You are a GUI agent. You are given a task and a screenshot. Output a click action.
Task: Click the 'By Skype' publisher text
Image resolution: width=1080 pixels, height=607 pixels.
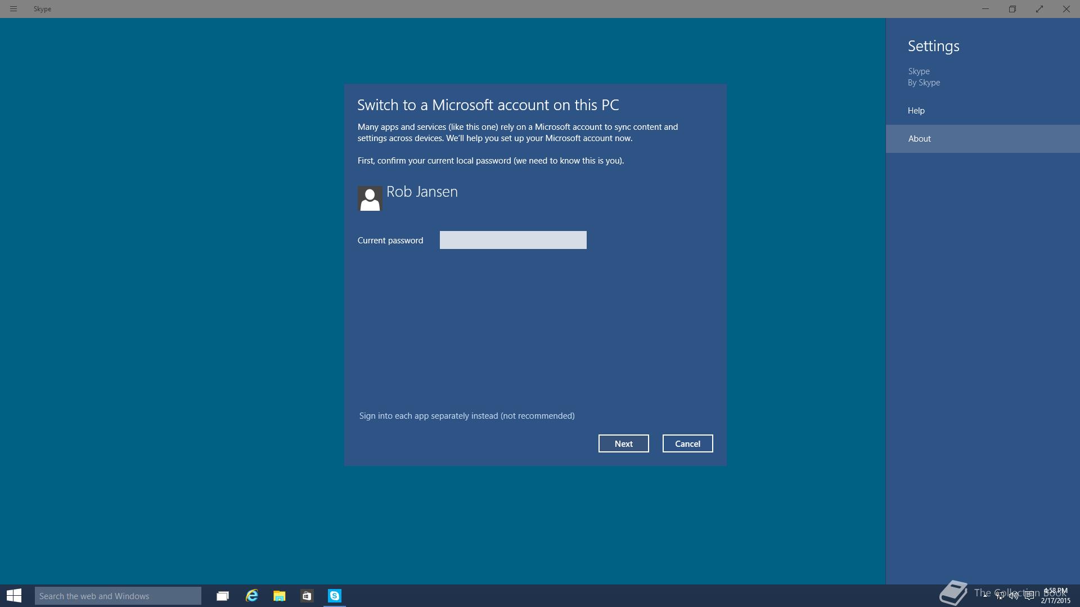tap(924, 83)
